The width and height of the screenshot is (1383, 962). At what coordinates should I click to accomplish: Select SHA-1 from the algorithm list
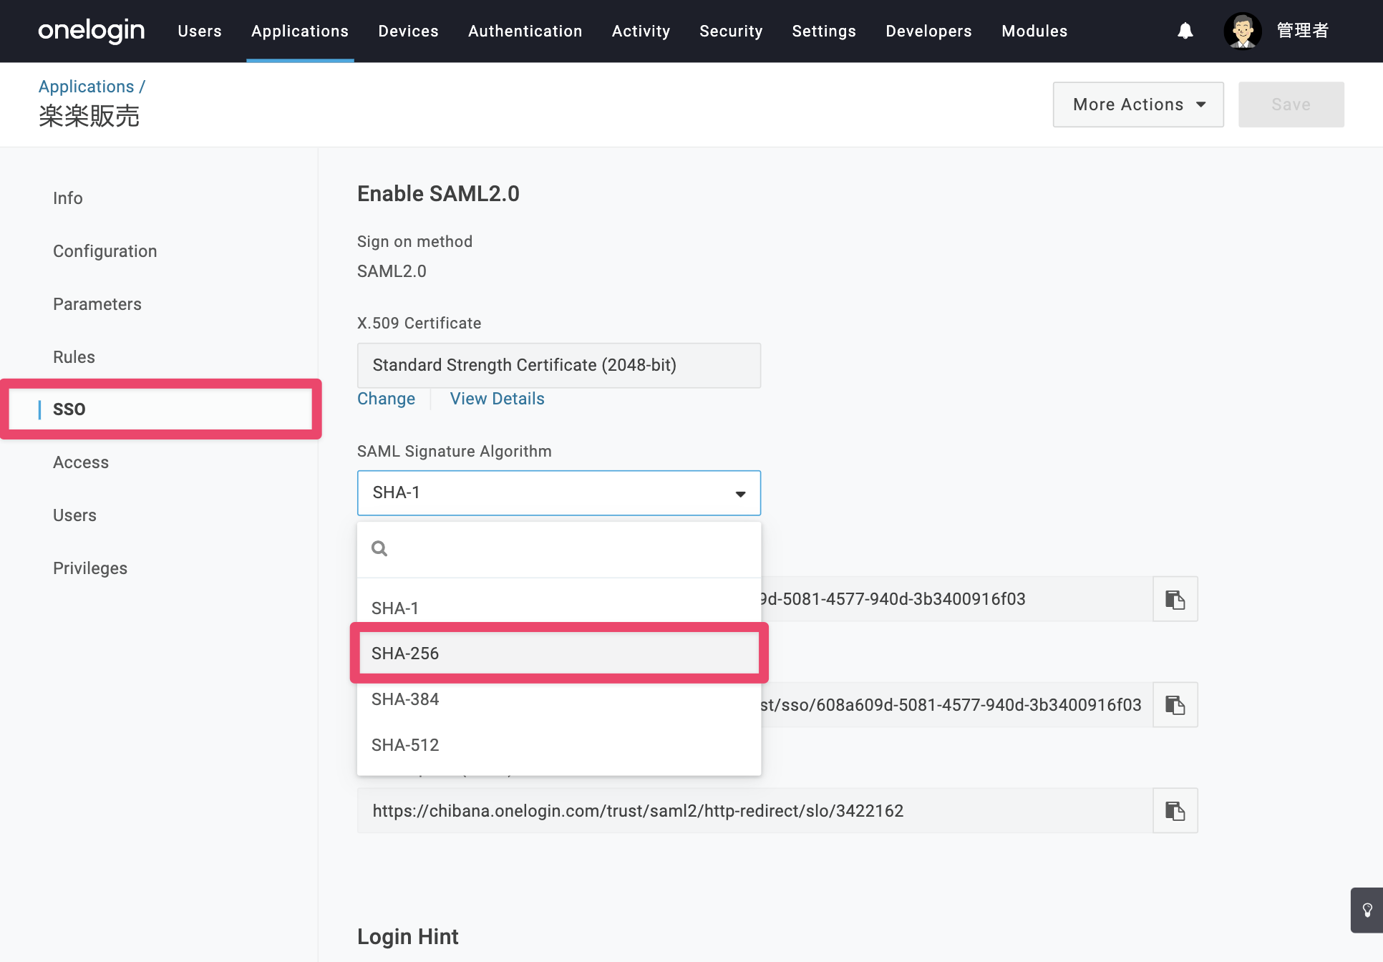559,608
